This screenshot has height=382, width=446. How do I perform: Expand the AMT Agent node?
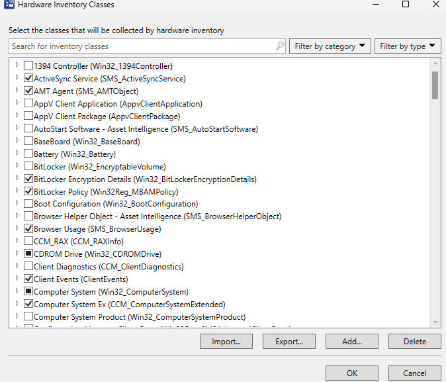17,90
